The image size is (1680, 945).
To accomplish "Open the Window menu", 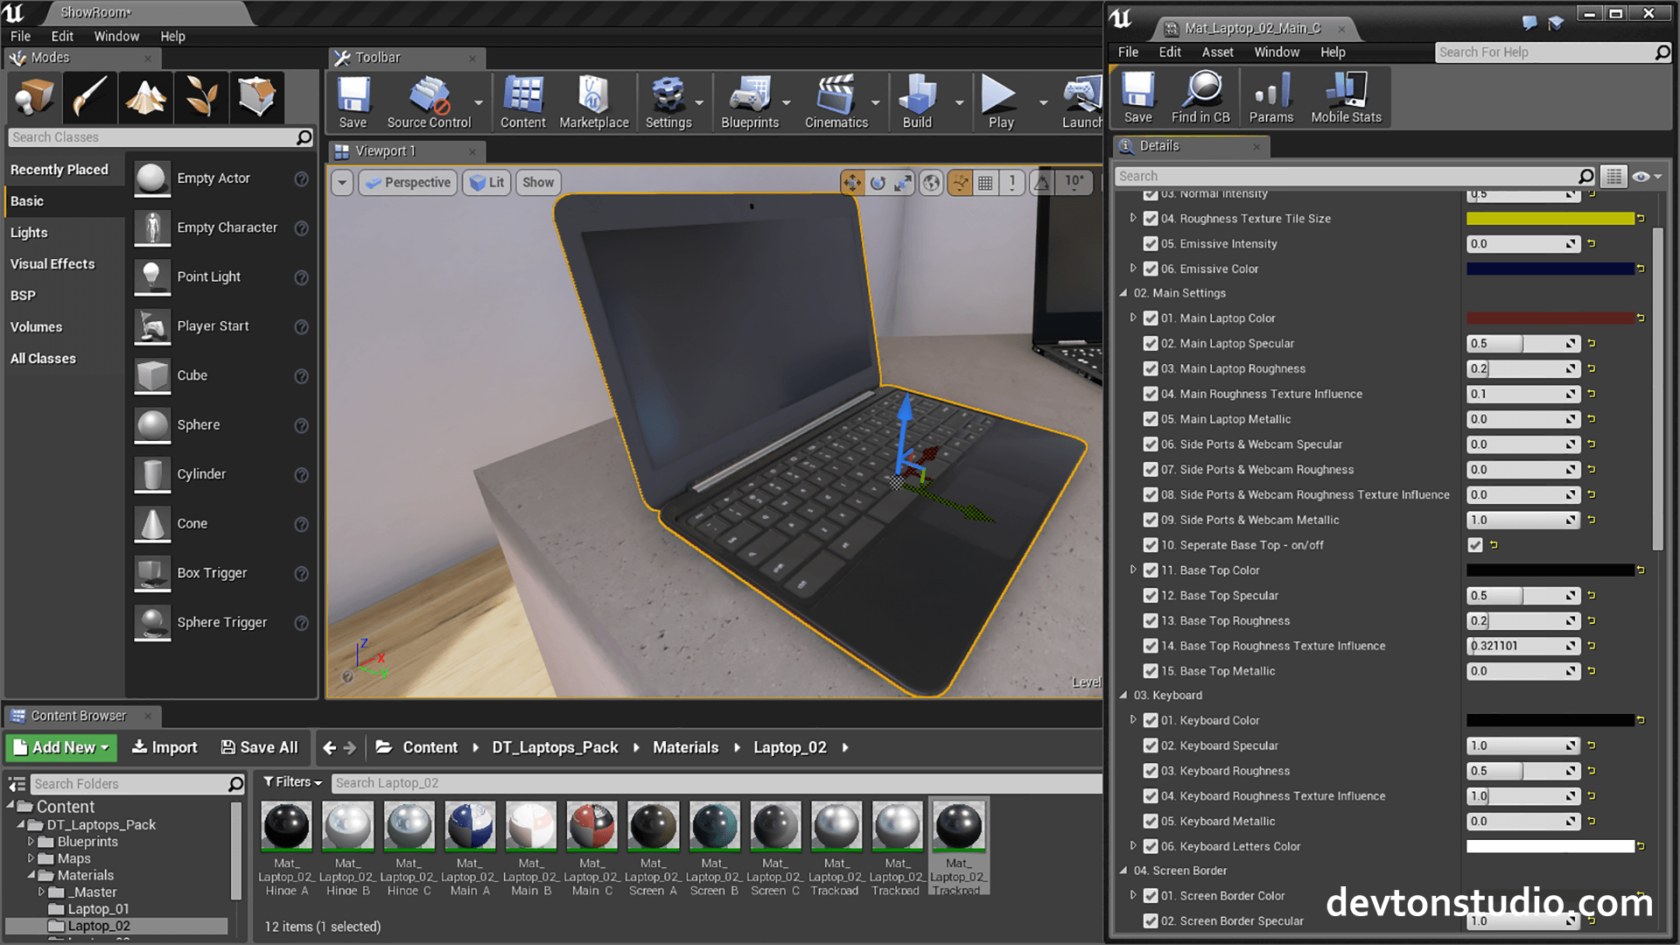I will click(x=116, y=36).
